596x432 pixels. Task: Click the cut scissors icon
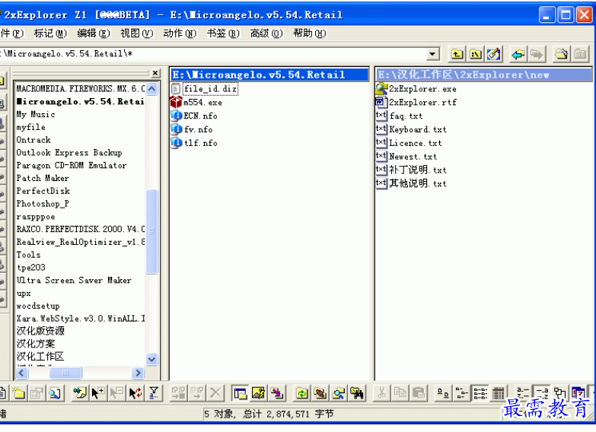point(382,393)
